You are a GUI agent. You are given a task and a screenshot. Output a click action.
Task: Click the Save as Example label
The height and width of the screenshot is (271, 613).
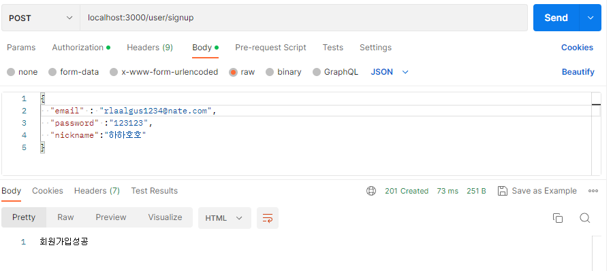tap(544, 191)
